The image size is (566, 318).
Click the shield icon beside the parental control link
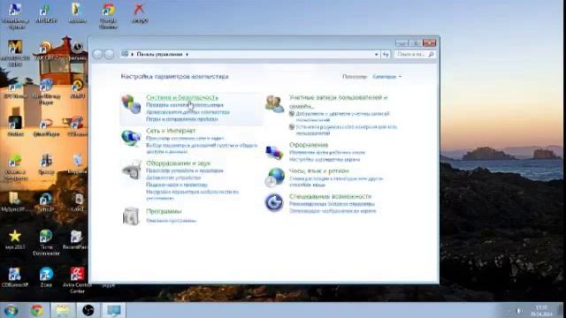(x=292, y=127)
